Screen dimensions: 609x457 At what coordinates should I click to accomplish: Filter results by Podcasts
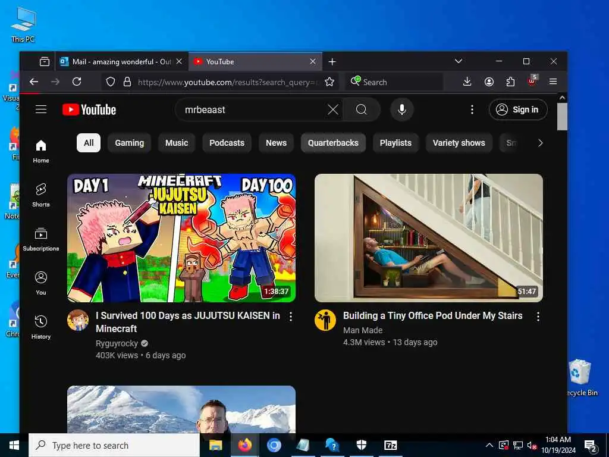tap(227, 143)
